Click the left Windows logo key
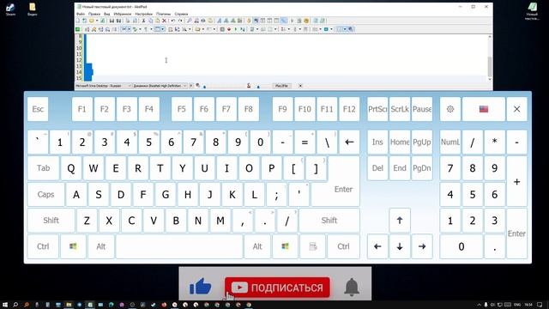Screen dimensions: 549x309 (x=73, y=246)
